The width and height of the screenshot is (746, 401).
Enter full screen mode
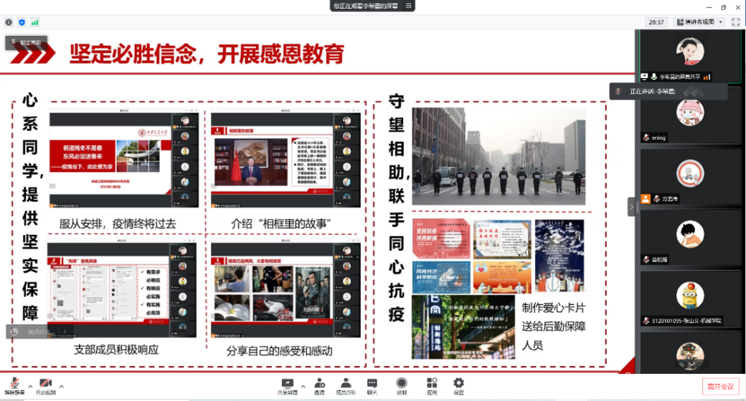coord(735,22)
